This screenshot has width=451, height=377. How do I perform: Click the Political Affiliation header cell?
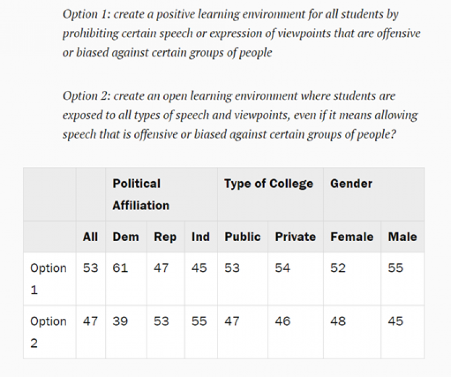162,194
